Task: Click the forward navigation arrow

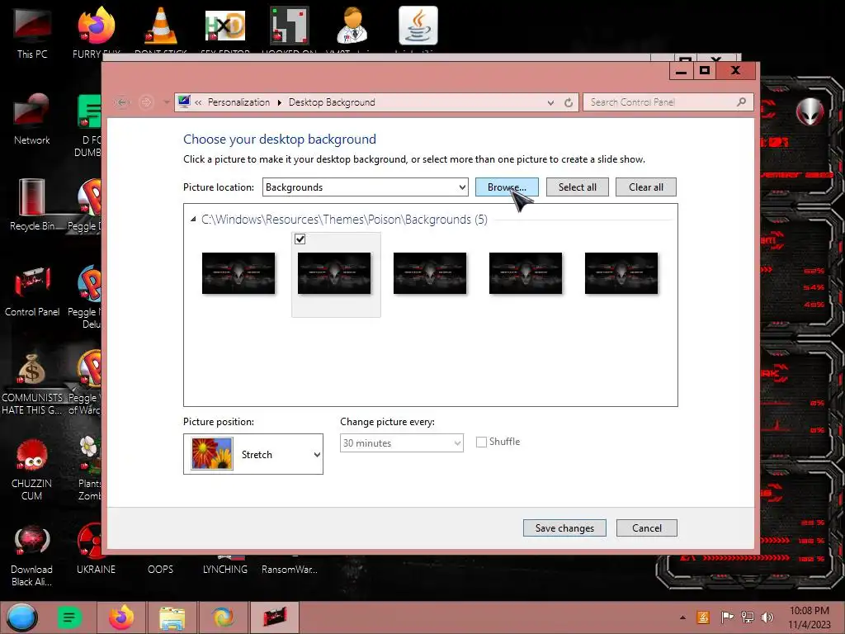Action: (x=146, y=102)
